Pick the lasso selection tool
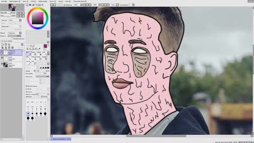The height and width of the screenshot is (143, 254). pos(30,46)
